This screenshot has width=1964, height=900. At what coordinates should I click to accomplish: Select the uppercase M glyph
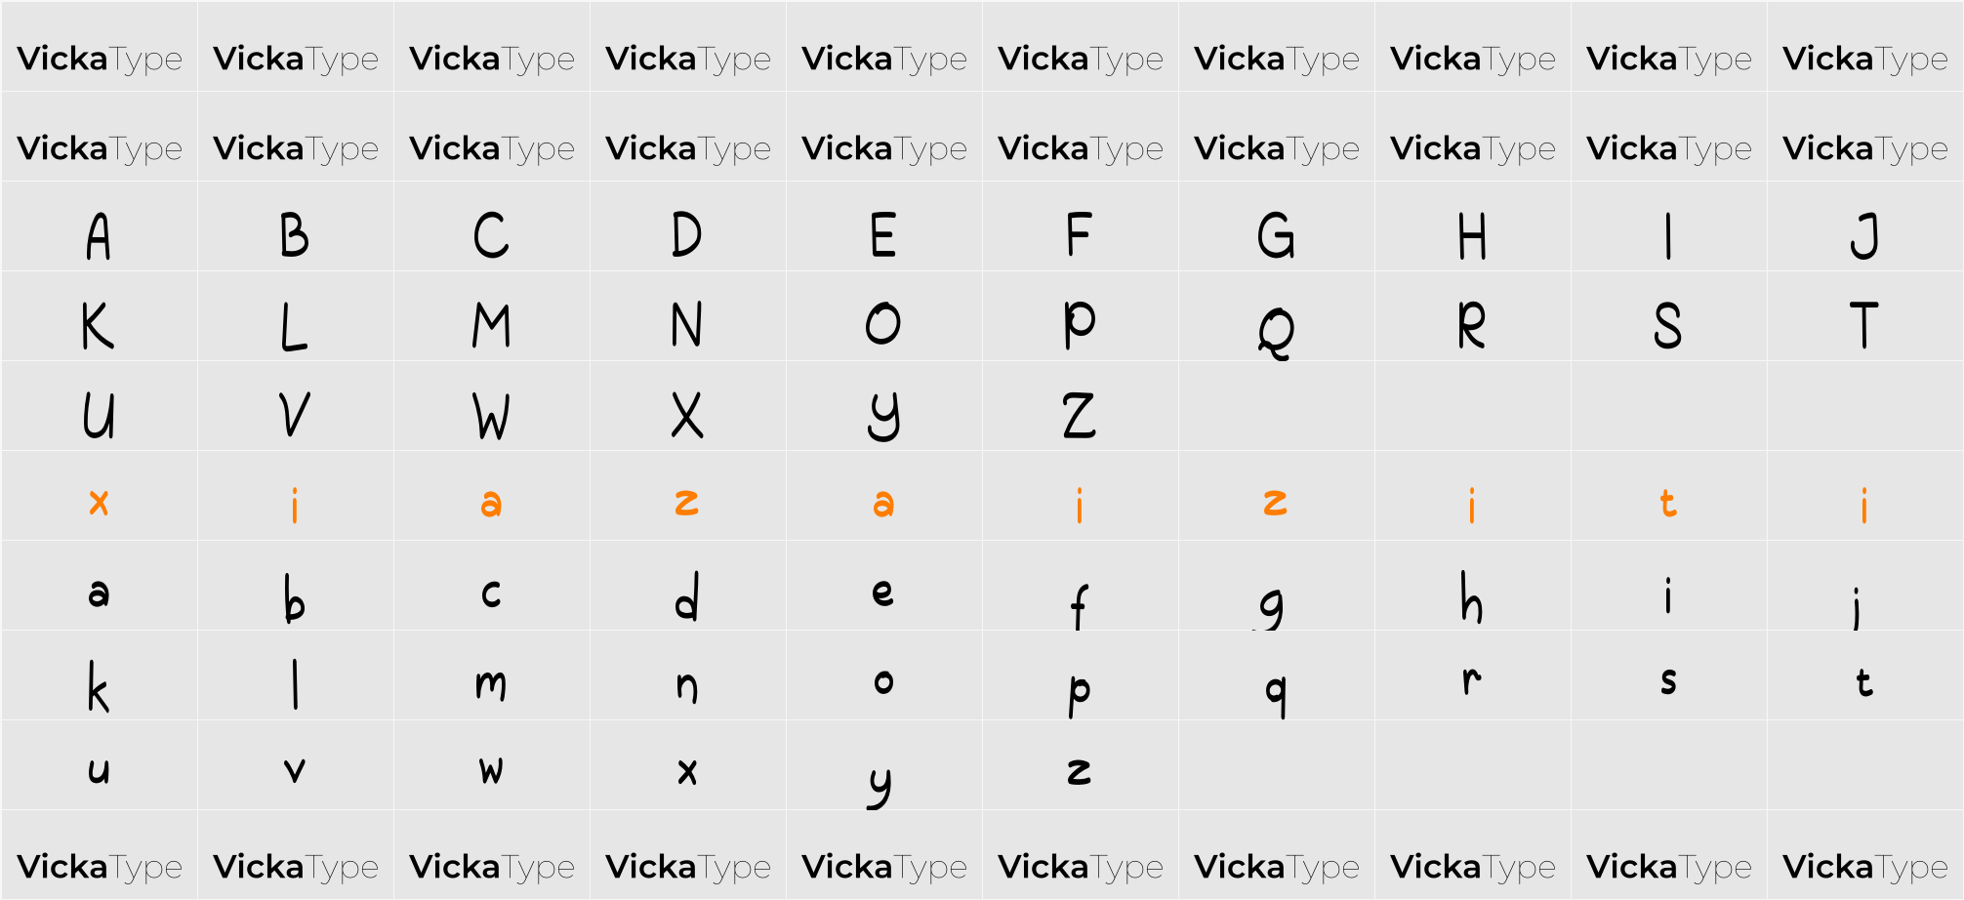point(491,326)
